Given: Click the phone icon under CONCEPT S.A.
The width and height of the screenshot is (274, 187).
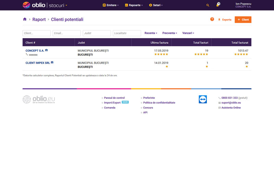Looking at the screenshot, I should [x=27, y=54].
